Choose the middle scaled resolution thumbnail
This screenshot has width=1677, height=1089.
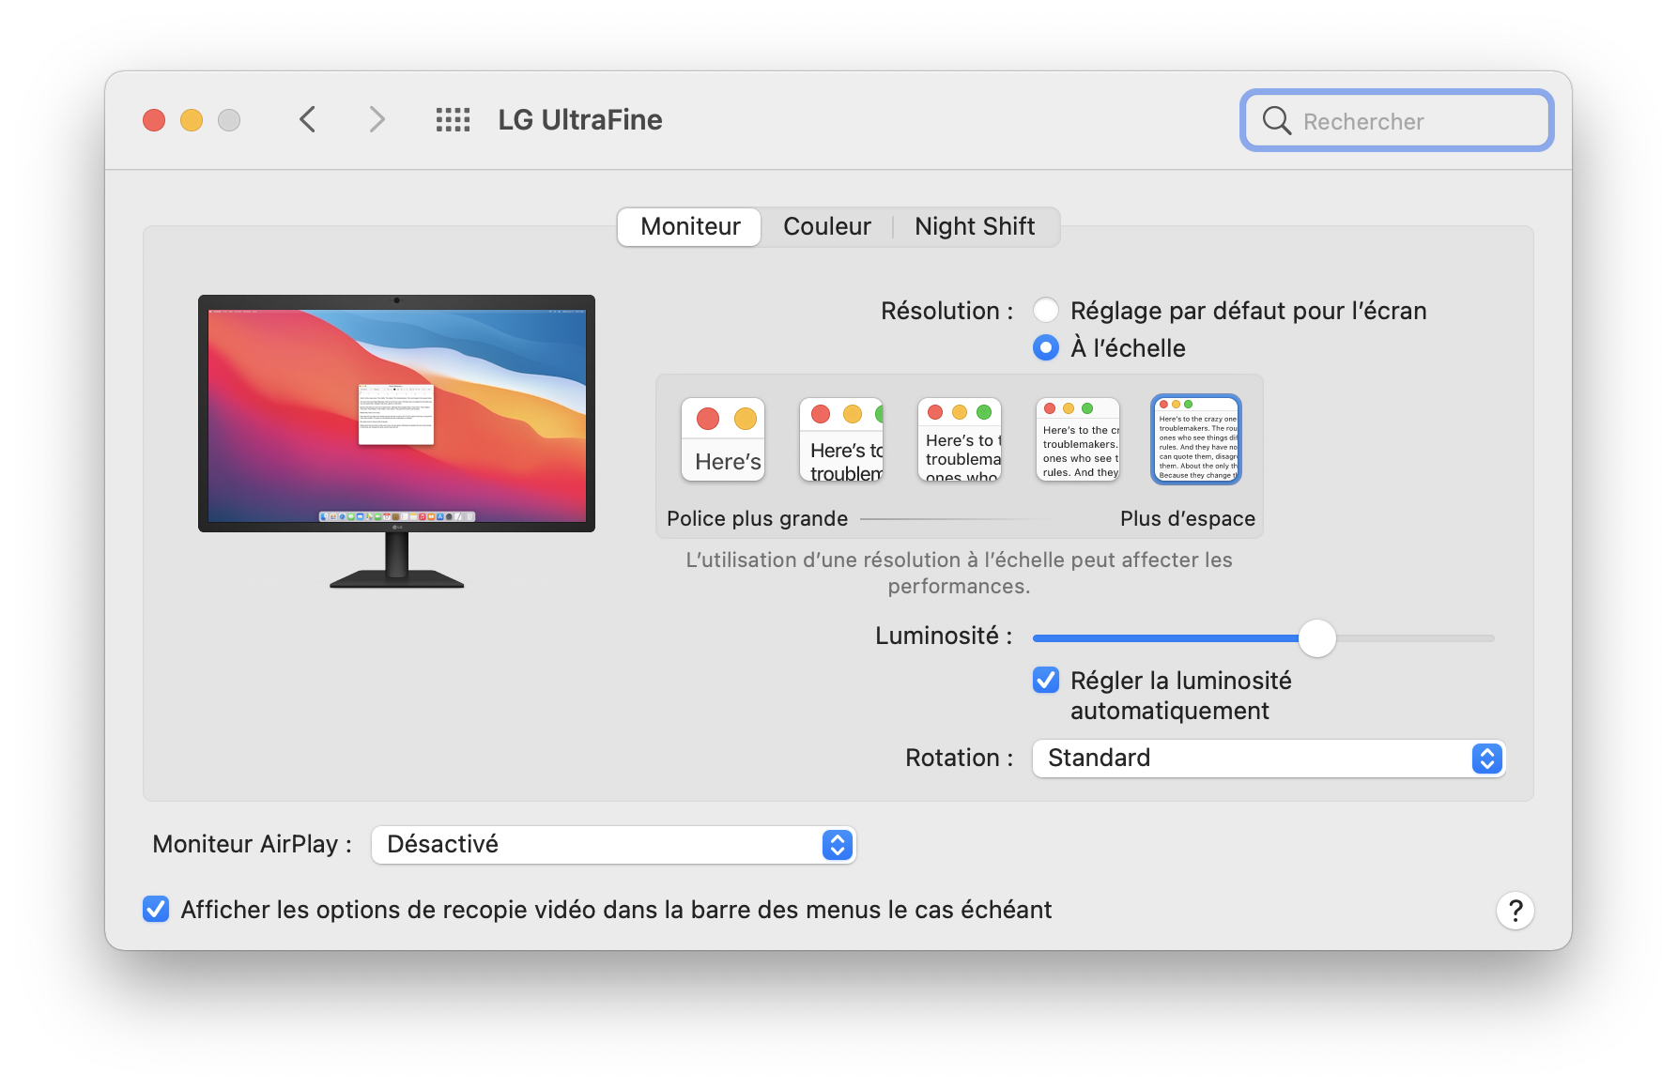point(960,439)
